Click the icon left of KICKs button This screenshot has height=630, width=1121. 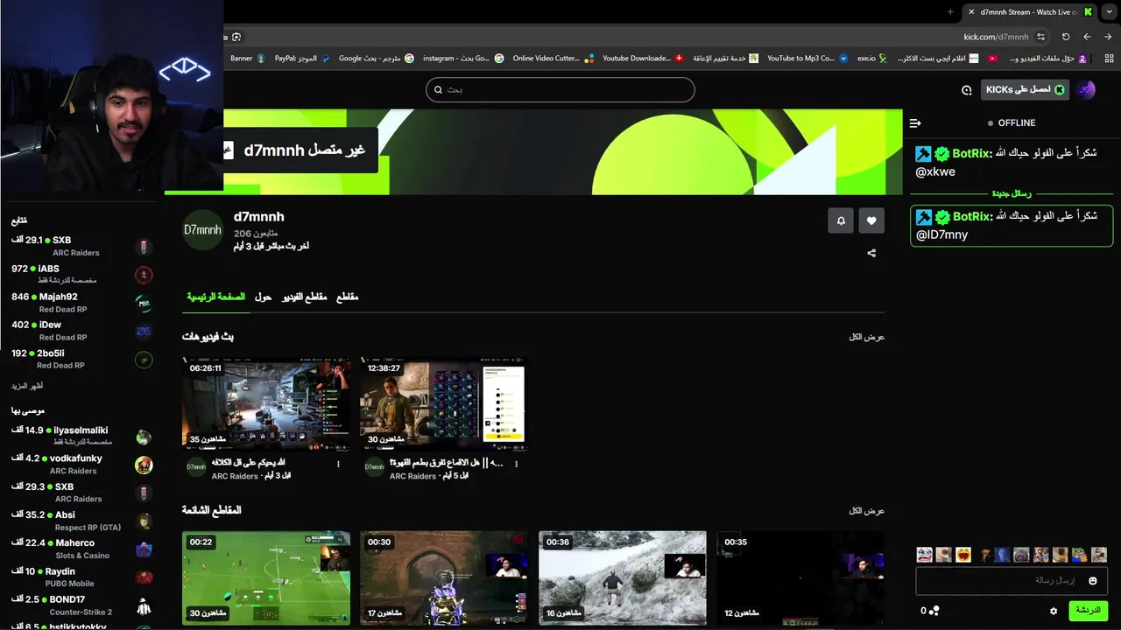[x=966, y=90]
